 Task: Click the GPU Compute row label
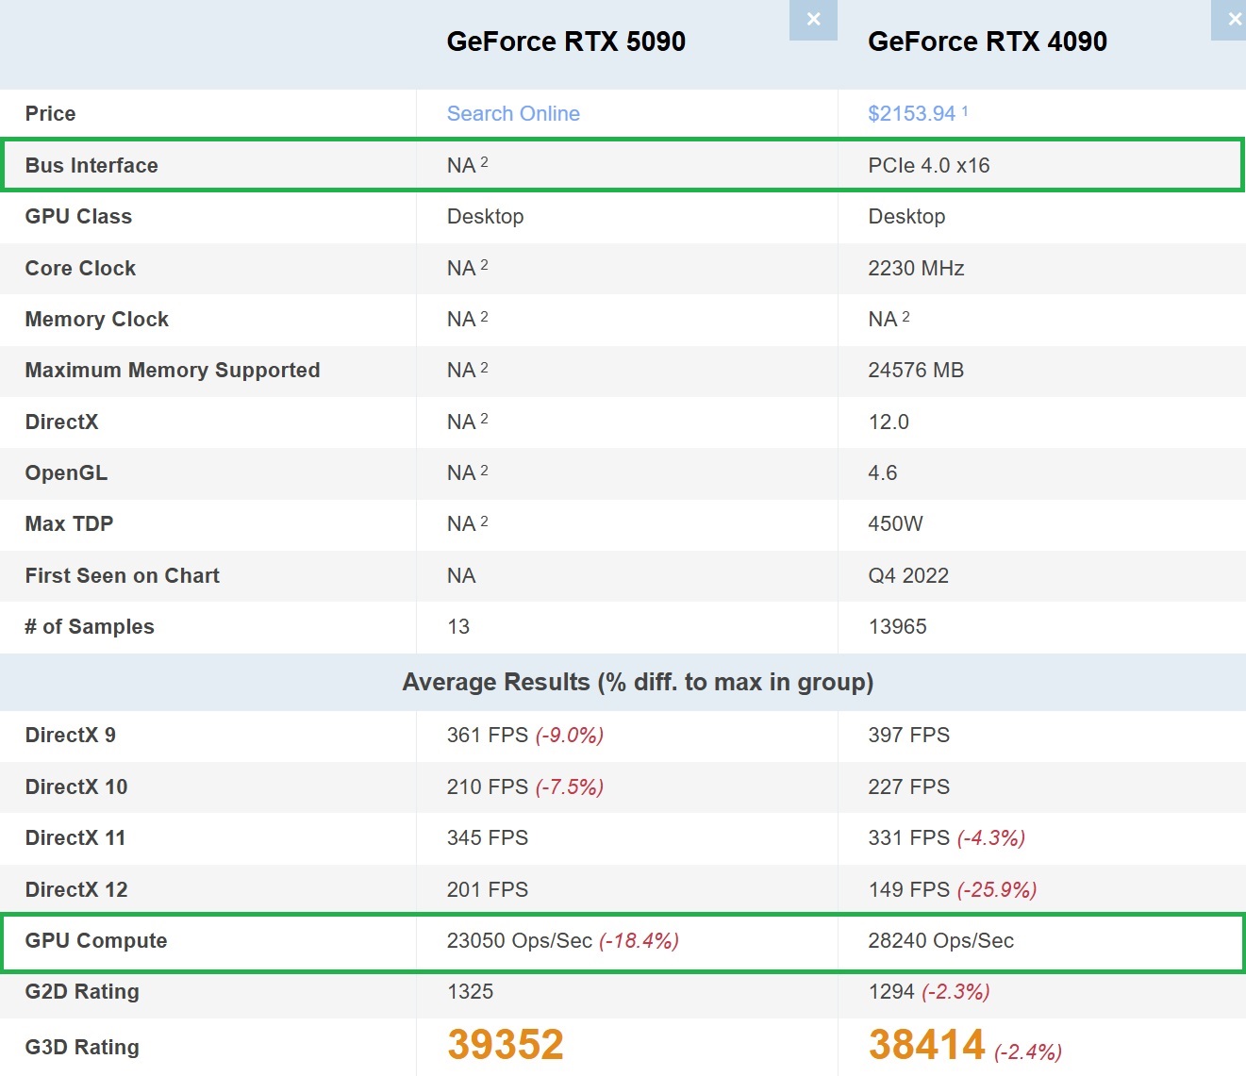[96, 940]
